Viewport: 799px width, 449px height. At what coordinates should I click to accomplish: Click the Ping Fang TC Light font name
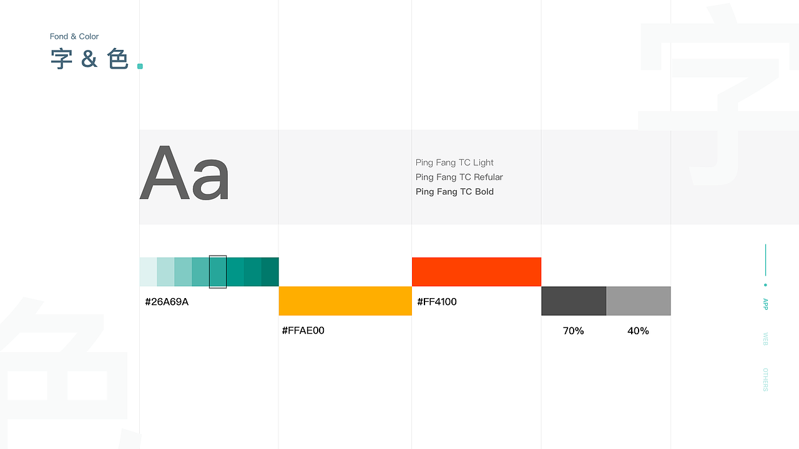tap(454, 163)
